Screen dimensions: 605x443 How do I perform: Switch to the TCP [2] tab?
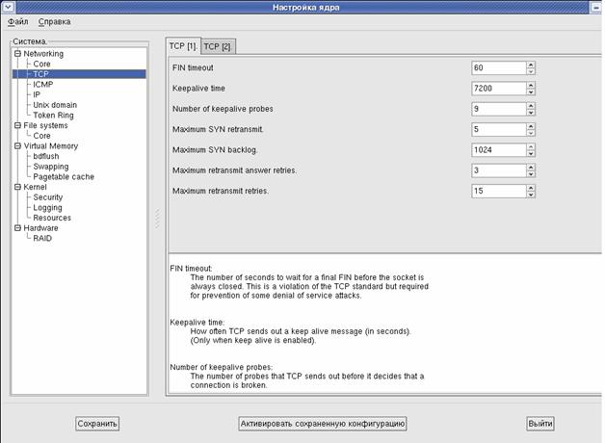pyautogui.click(x=217, y=46)
